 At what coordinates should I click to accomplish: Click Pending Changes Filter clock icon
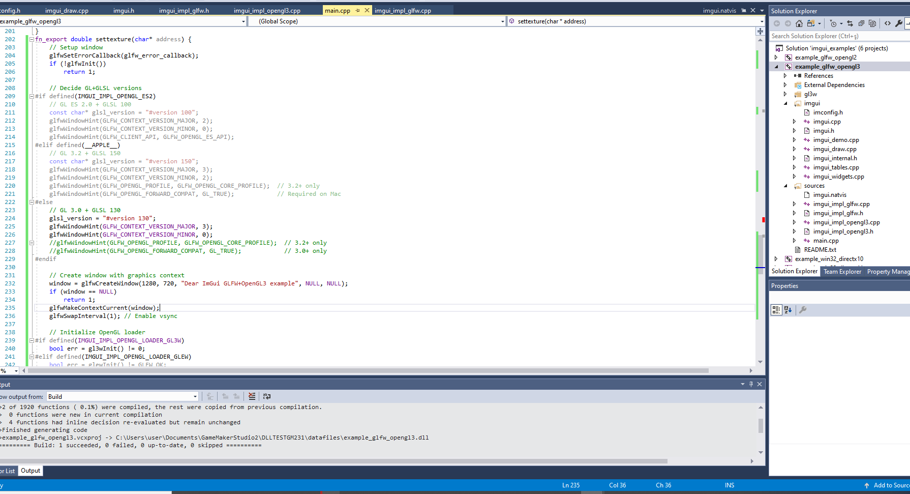833,23
